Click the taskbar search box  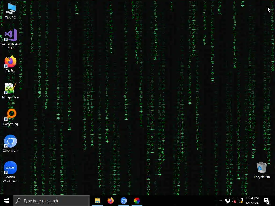(52, 201)
